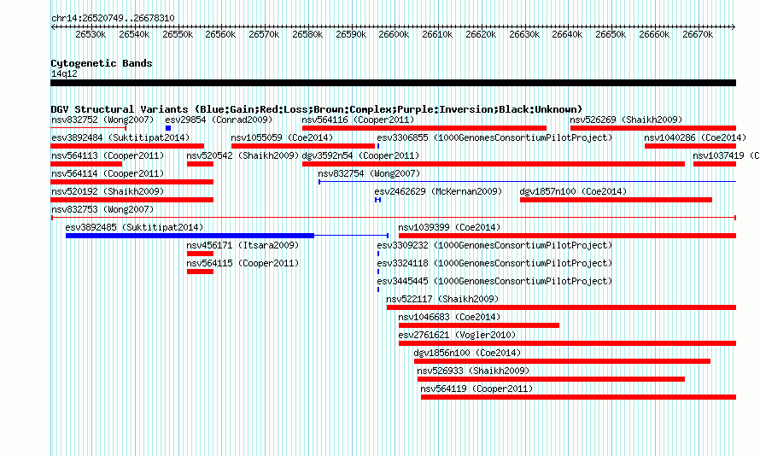Click the blue bar of esv3892485
The image size is (760, 456).
190,236
